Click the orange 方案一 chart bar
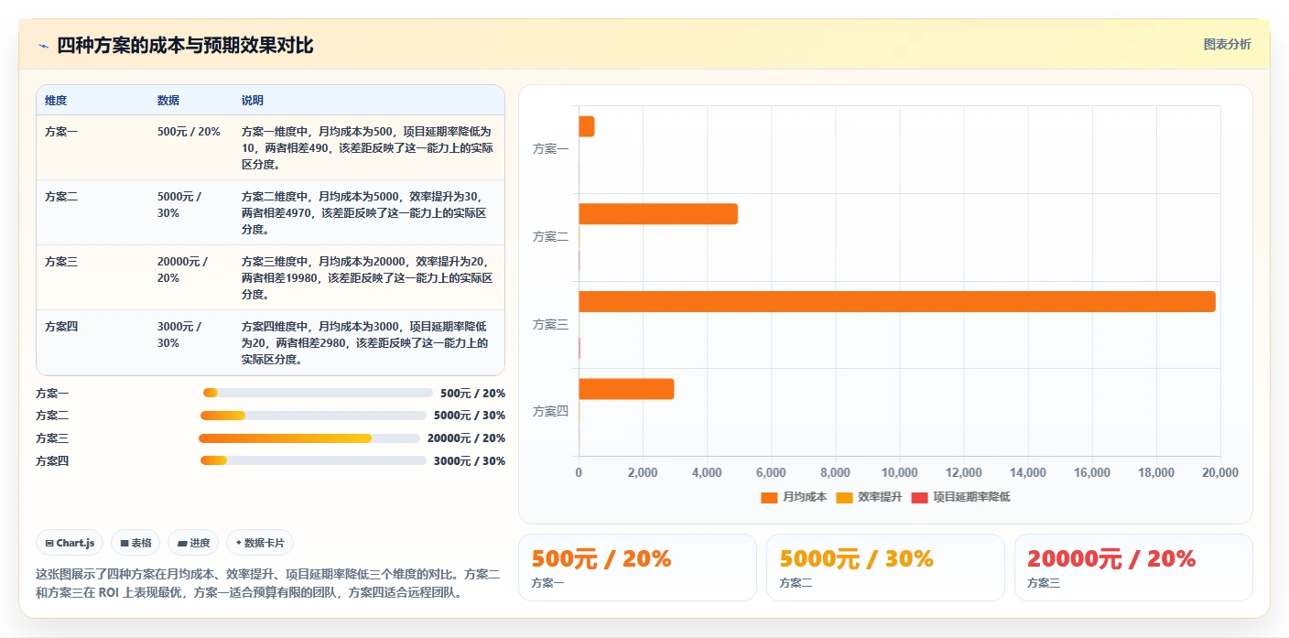This screenshot has height=638, width=1289. pyautogui.click(x=587, y=126)
